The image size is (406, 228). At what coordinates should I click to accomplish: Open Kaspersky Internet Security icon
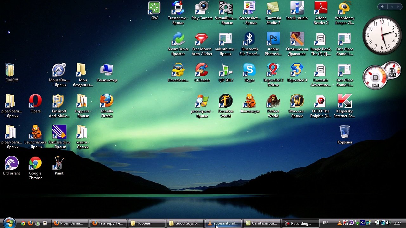344,106
